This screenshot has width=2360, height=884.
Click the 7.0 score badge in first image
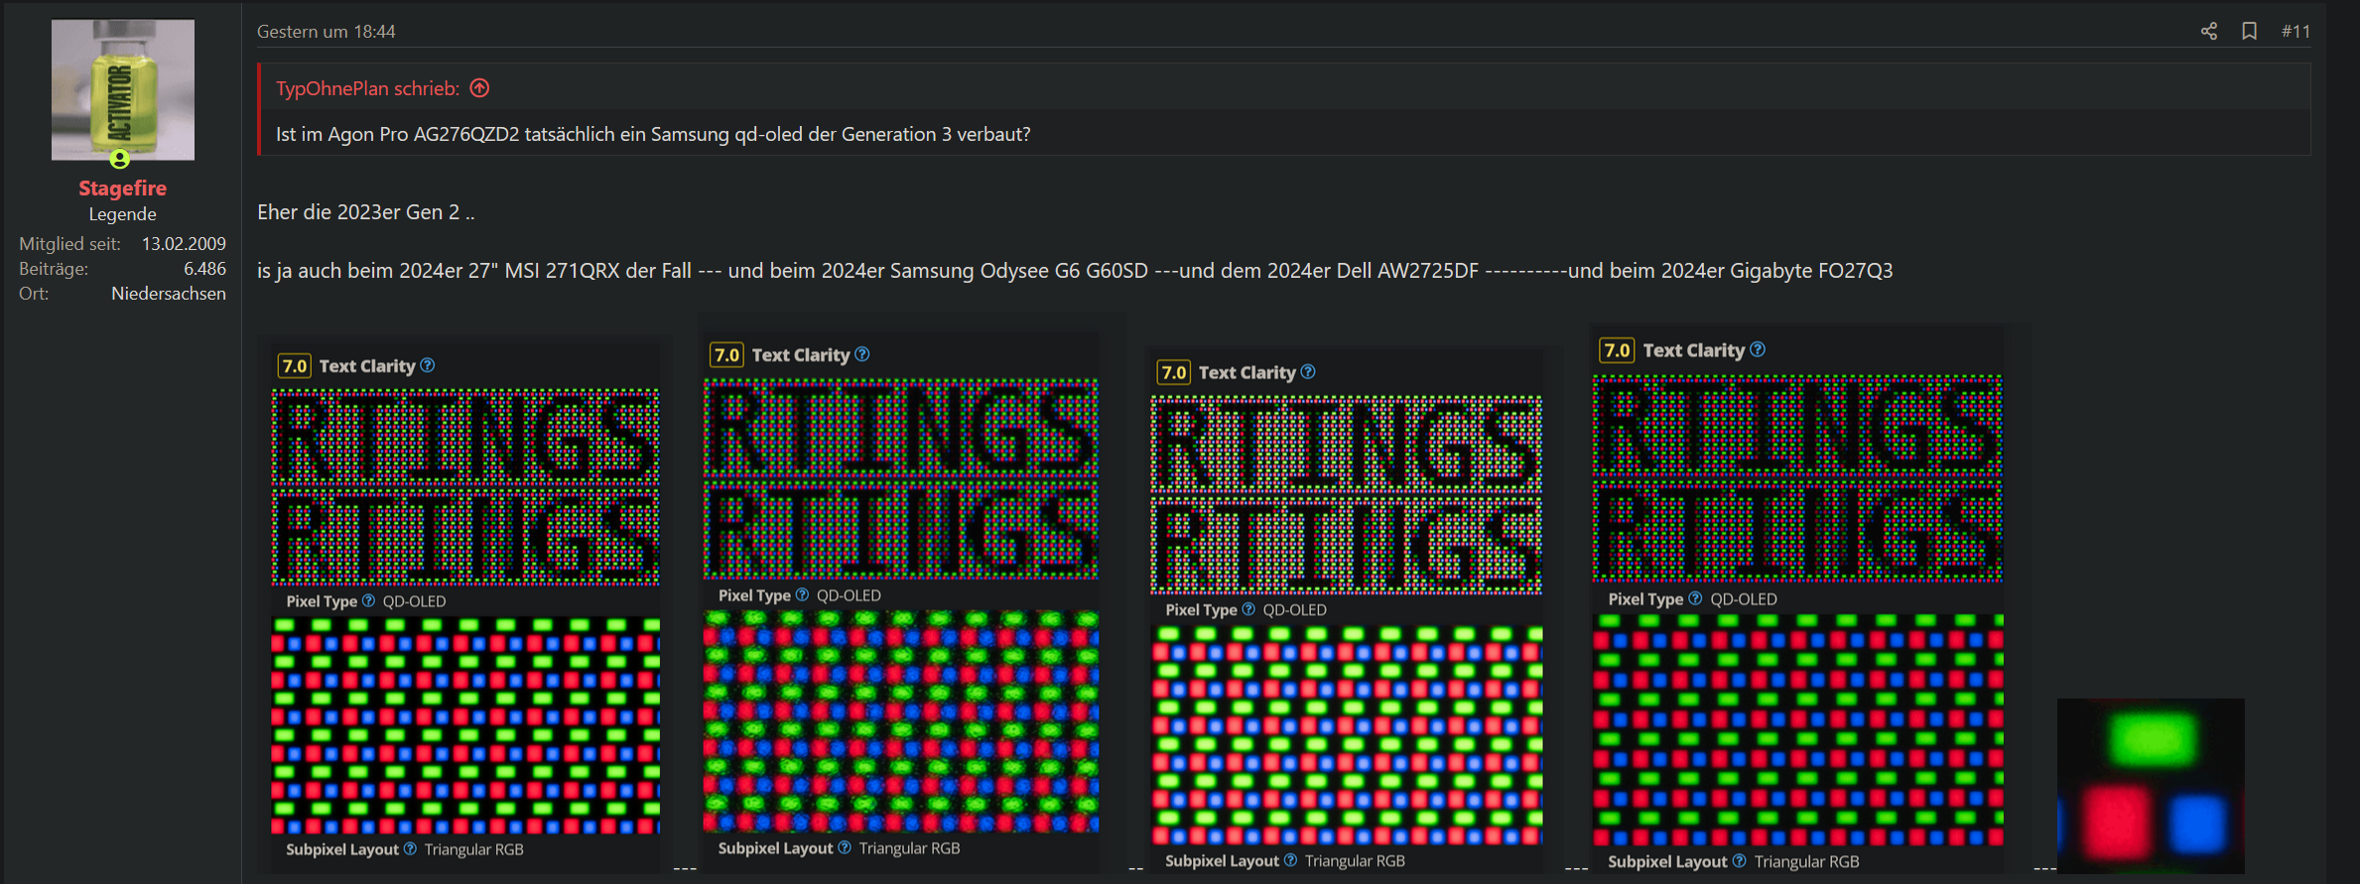tap(295, 366)
